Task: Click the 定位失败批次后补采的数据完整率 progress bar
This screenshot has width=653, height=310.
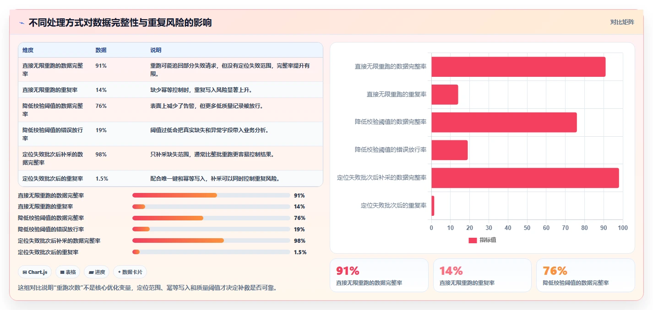Action: 211,241
